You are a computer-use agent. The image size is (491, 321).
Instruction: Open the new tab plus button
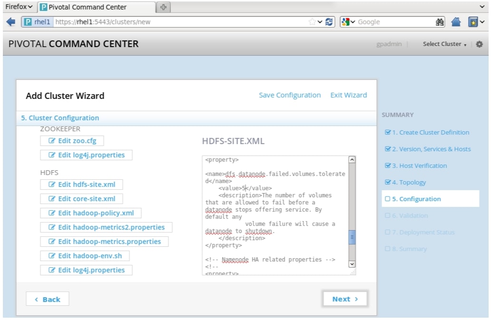pyautogui.click(x=163, y=7)
